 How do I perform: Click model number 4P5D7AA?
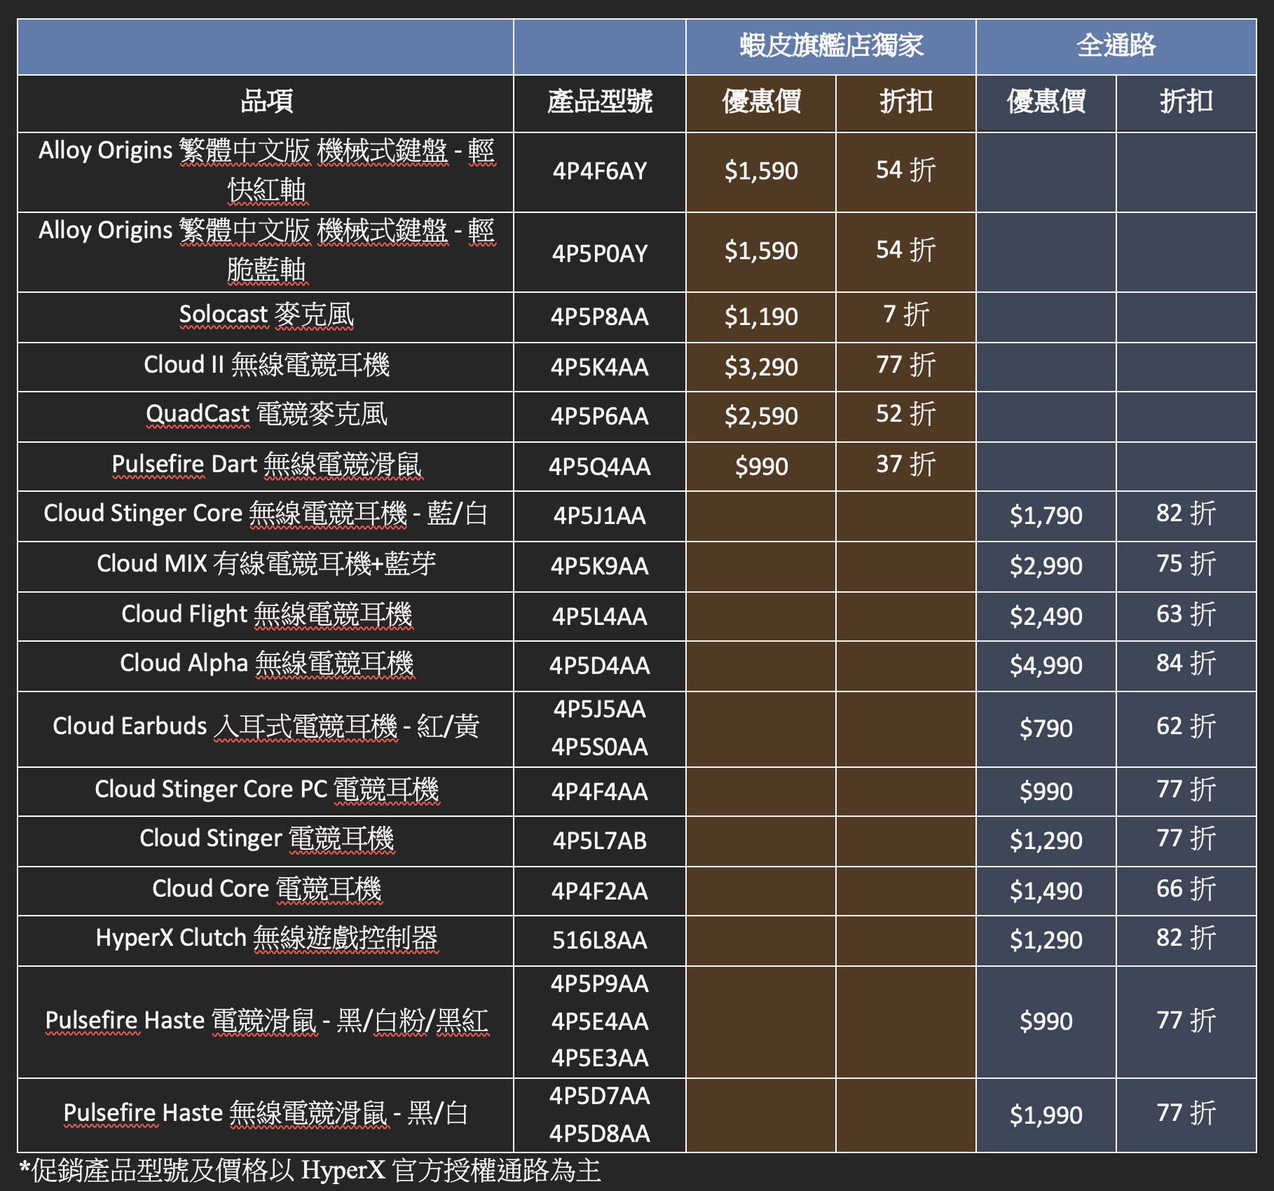click(x=599, y=1096)
